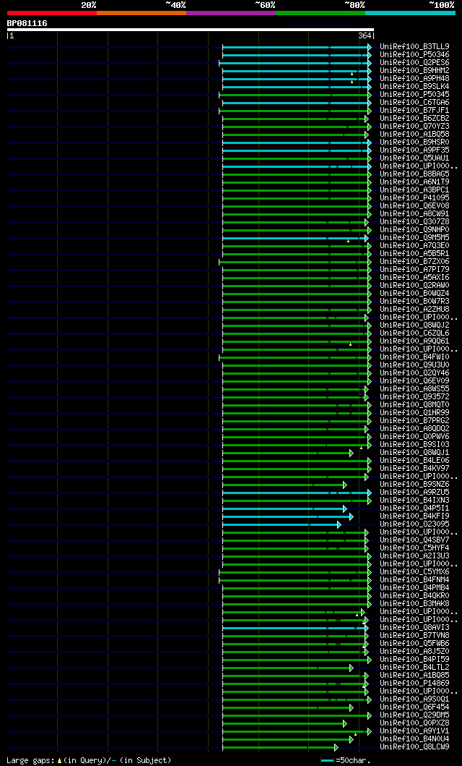This screenshot has height=766, width=462.
Task: Select the UniRef100_B9SI03 label
Action: click(415, 445)
